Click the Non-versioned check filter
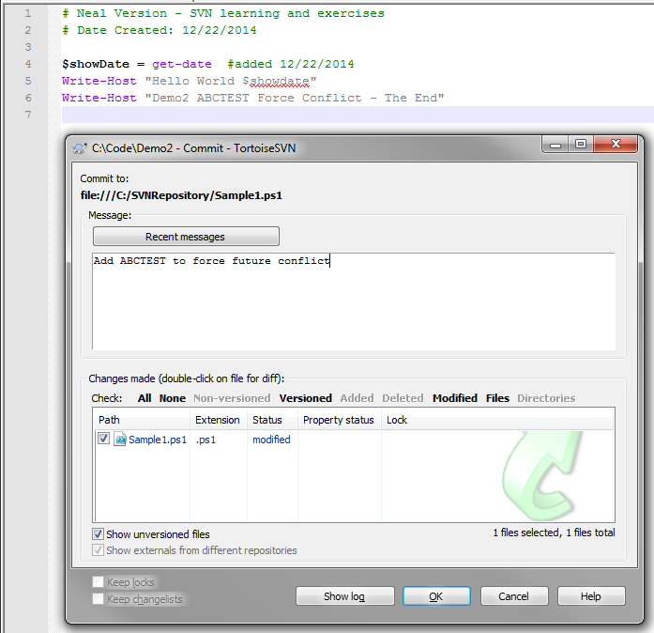 pyautogui.click(x=232, y=398)
